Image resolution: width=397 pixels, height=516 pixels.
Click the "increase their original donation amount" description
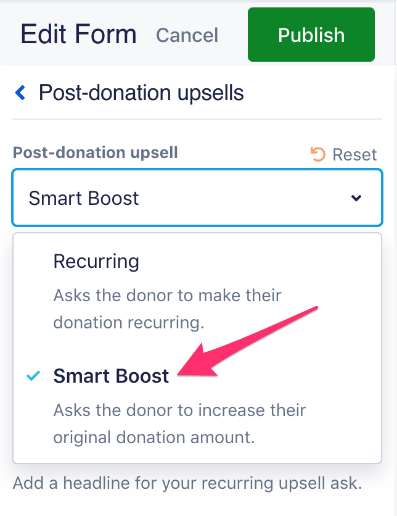click(179, 423)
